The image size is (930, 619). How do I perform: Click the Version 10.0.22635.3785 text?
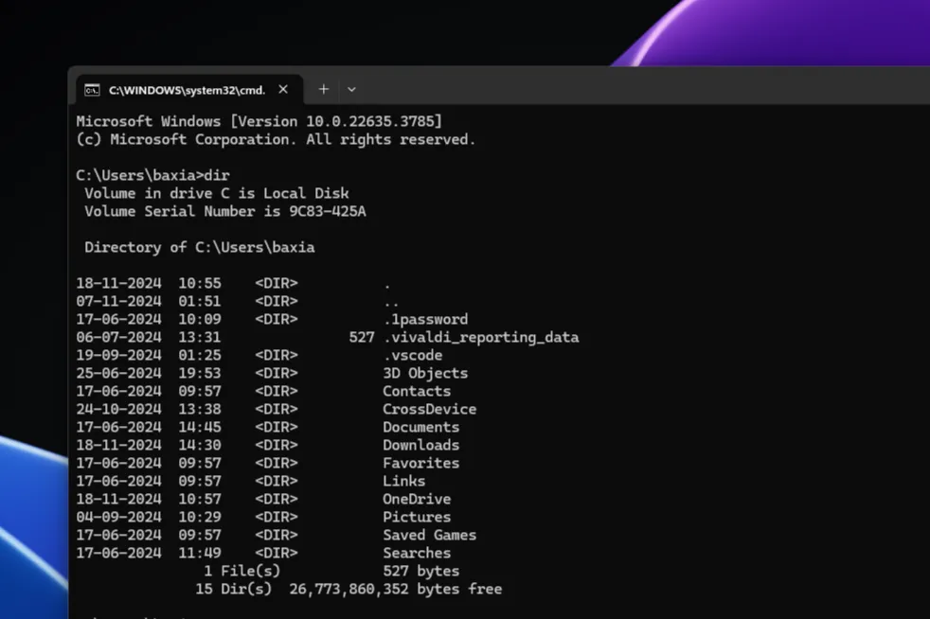click(335, 121)
